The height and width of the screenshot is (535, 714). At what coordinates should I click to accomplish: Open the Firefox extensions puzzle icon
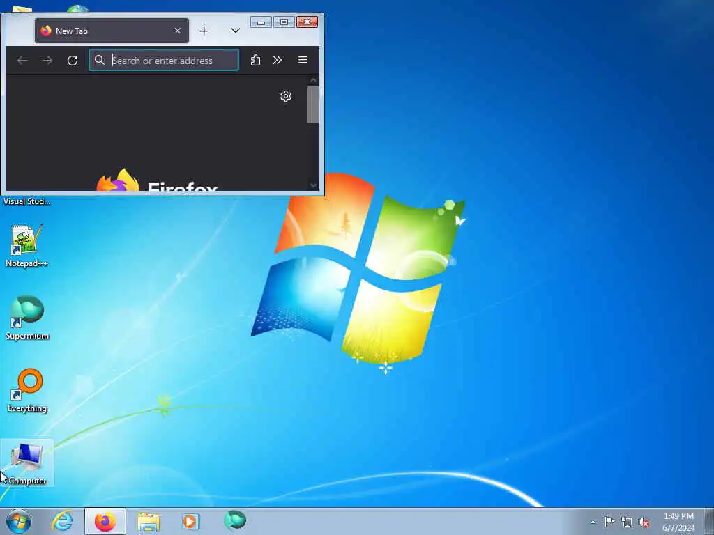(255, 60)
